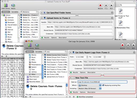Show Results of New Text File action

pyautogui.click(x=75, y=92)
